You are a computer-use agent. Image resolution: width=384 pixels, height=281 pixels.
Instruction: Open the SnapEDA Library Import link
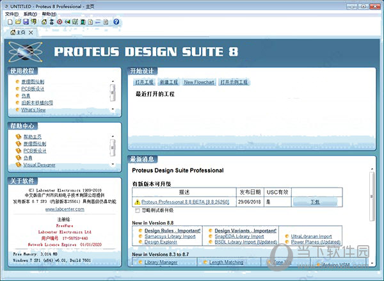point(239,236)
